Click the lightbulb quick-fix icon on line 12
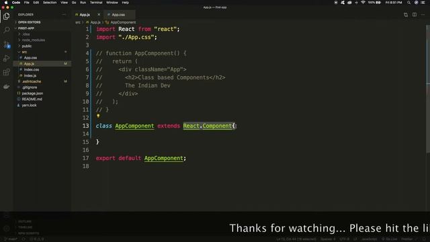 tap(98, 116)
